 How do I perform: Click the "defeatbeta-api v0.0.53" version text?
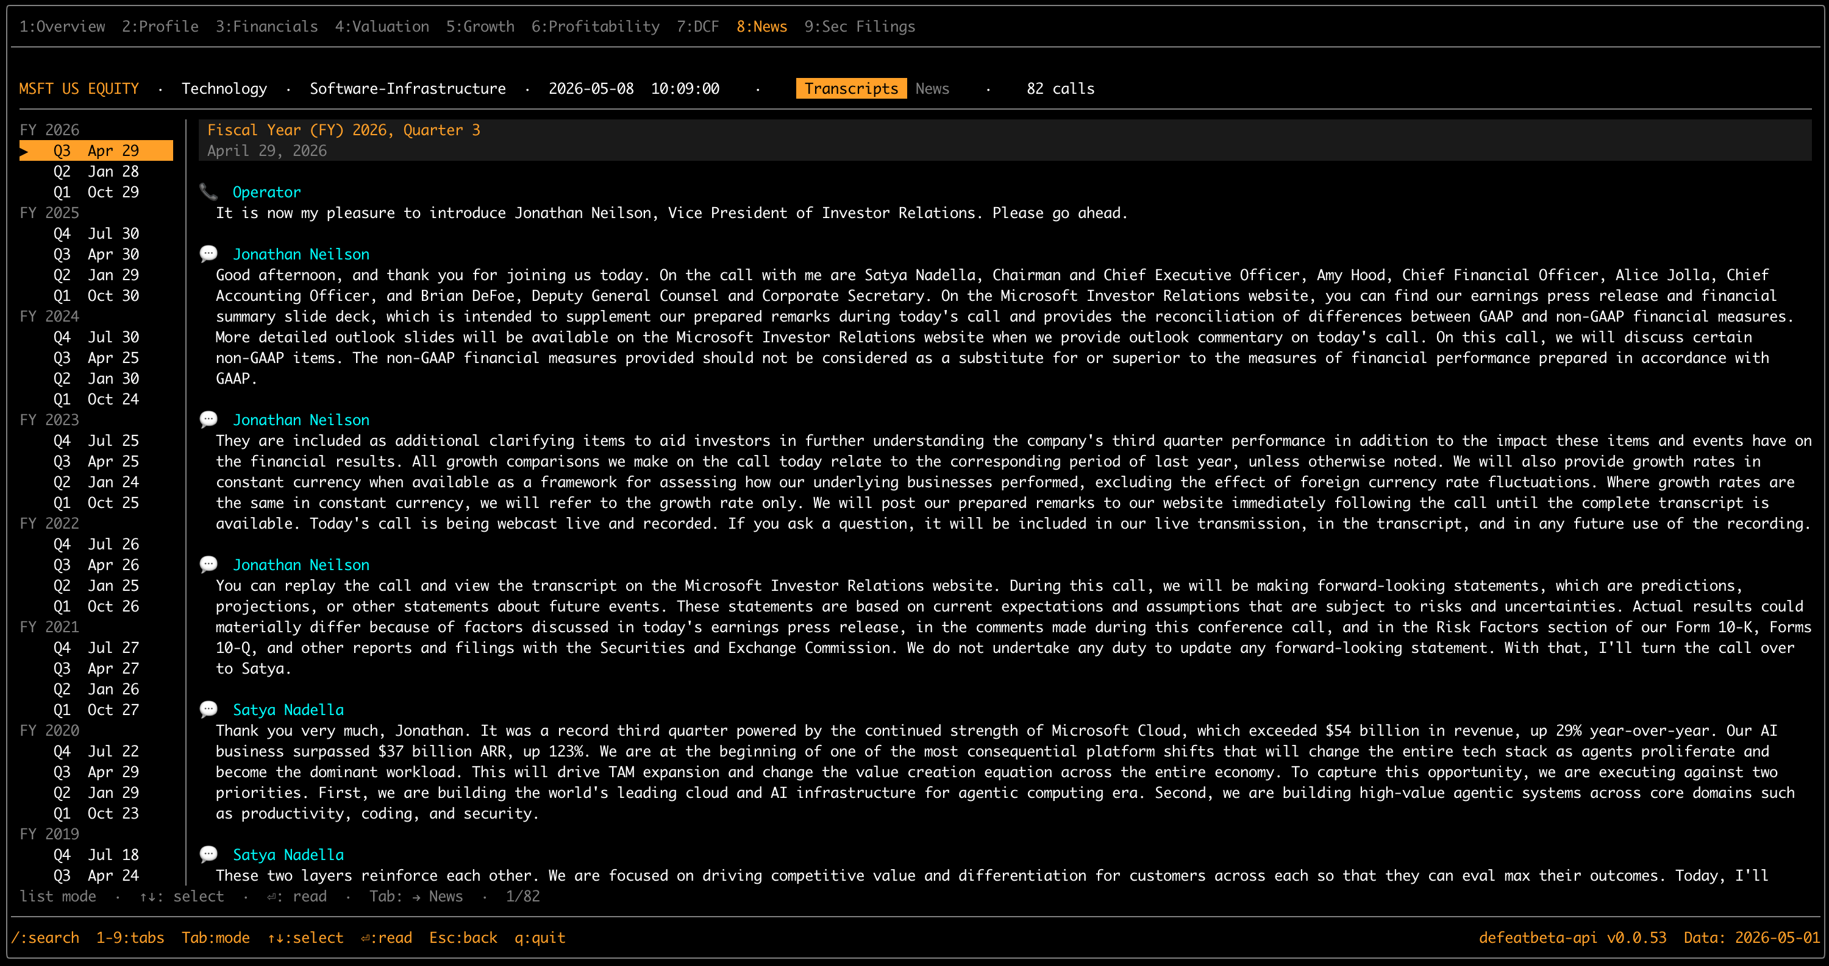click(1573, 937)
